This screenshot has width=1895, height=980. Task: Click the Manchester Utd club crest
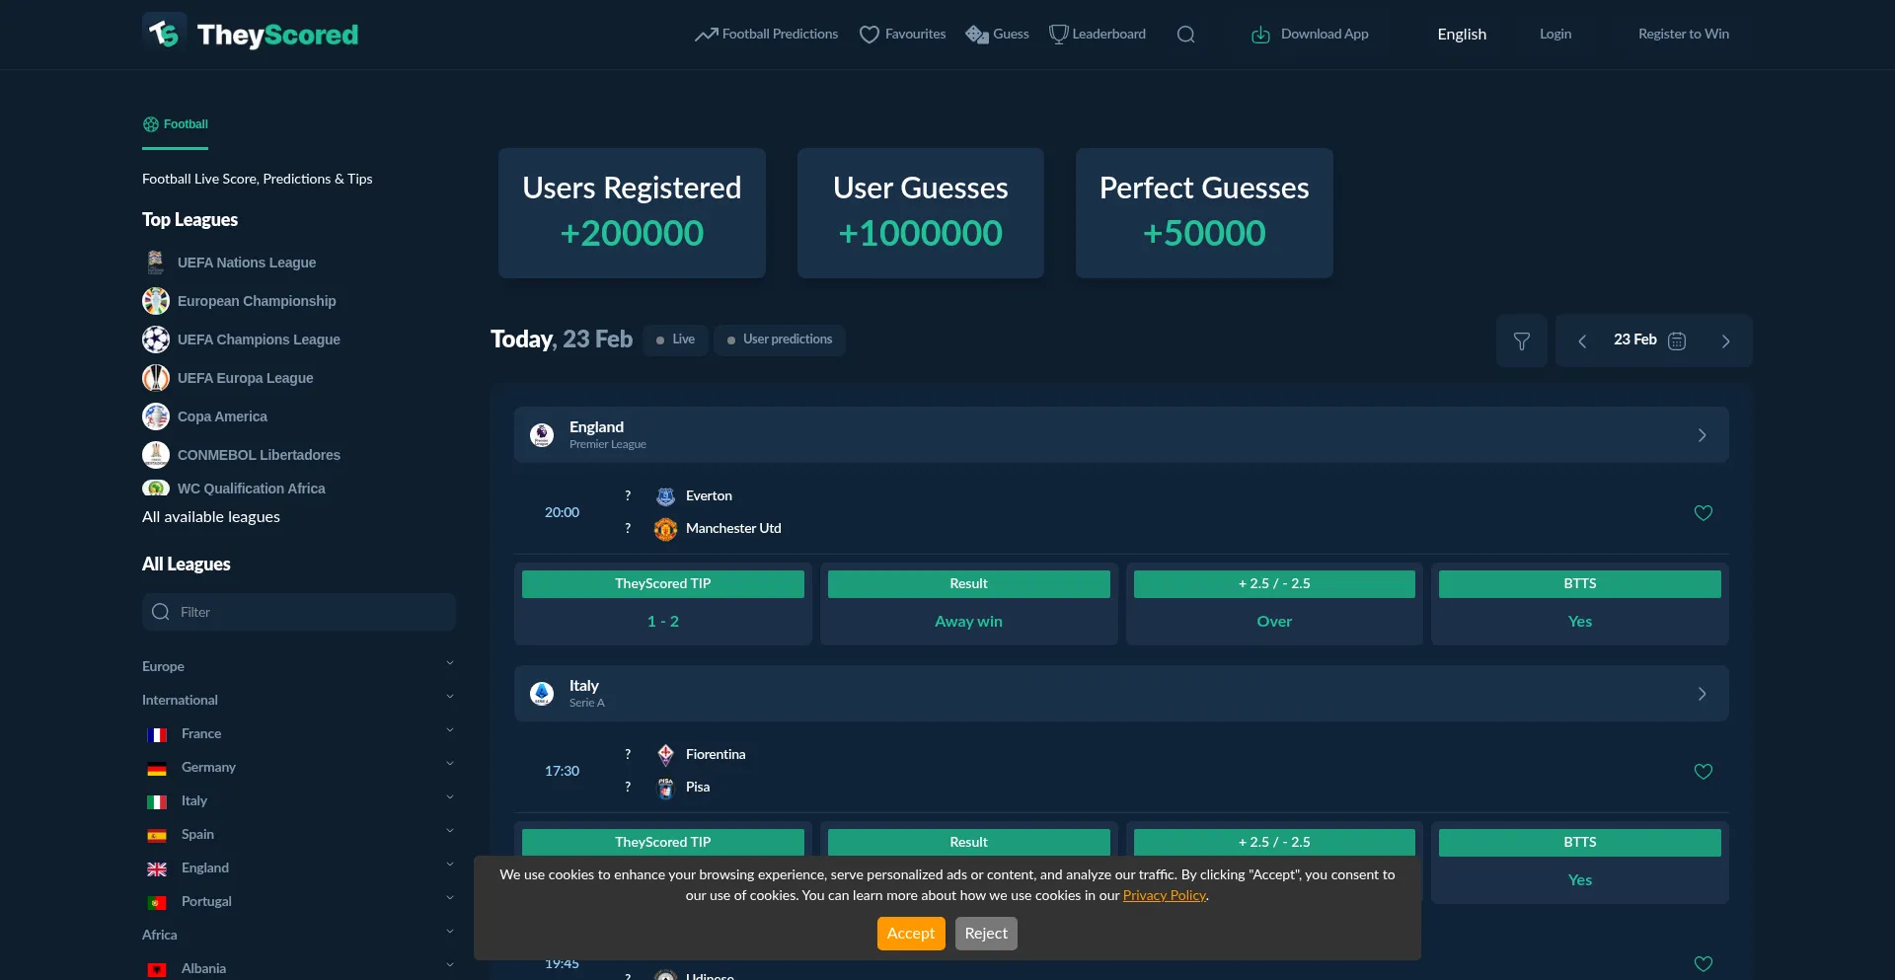pos(666,529)
